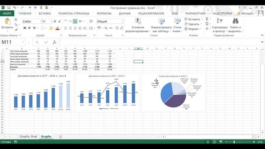This screenshot has width=265, height=149.
Task: Copy selection using the copy icon
Action: (16, 25)
